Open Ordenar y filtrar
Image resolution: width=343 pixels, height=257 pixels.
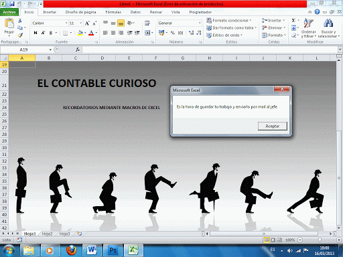[x=309, y=28]
